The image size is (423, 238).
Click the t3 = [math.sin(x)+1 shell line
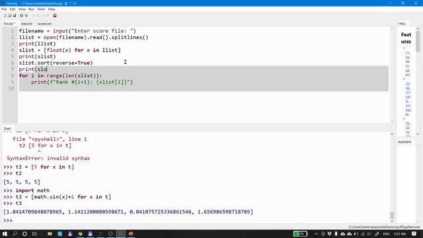tap(63, 197)
